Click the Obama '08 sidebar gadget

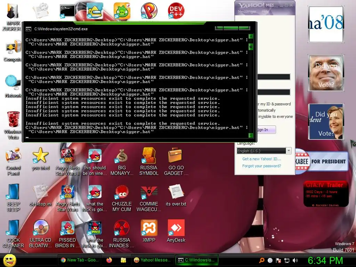pyautogui.click(x=326, y=24)
